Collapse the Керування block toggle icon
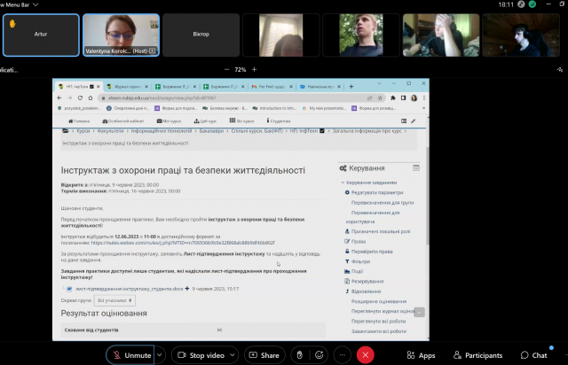The width and height of the screenshot is (568, 365). click(416, 167)
